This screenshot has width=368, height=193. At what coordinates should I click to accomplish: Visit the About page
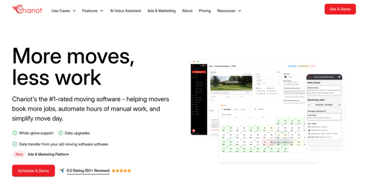point(187,11)
